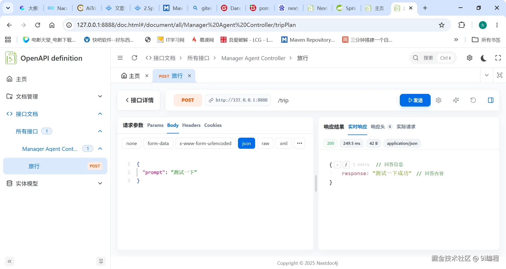This screenshot has width=506, height=269.
Task: Go back to 接口详情
Action: [x=139, y=100]
